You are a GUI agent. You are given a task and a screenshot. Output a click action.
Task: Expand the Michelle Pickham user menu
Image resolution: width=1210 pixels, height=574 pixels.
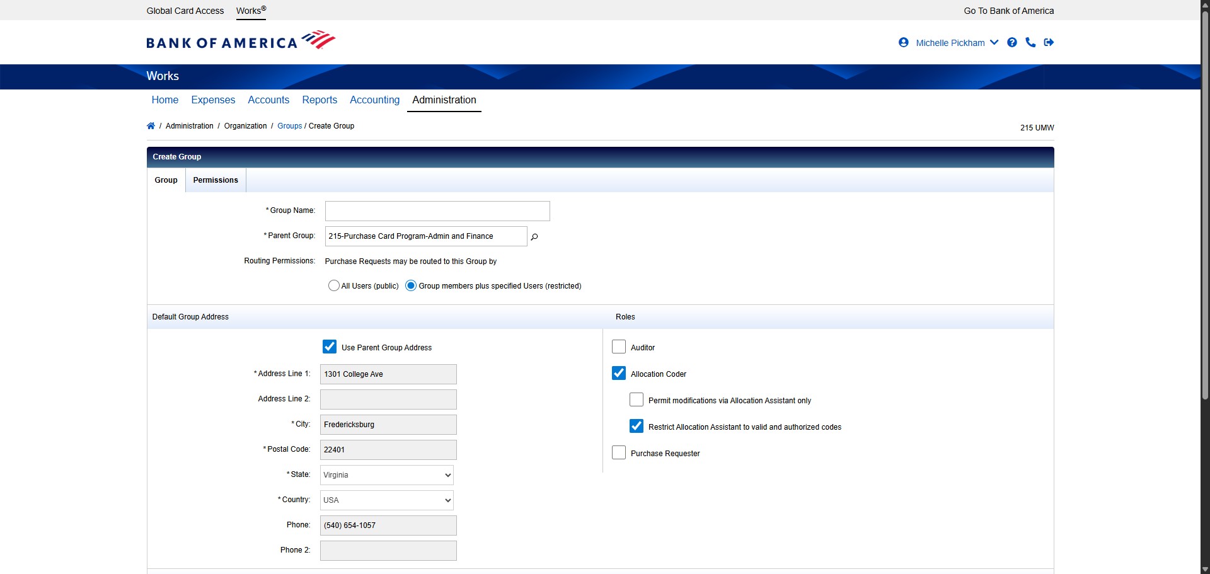[957, 43]
